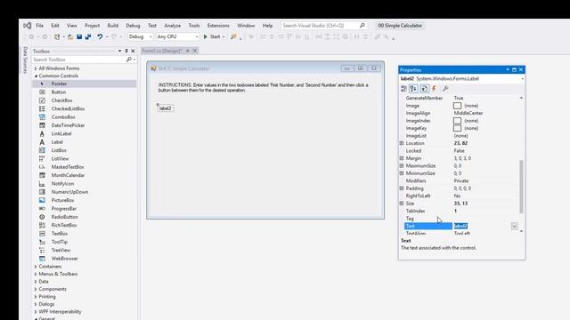Open the Extensions menu

coord(218,26)
